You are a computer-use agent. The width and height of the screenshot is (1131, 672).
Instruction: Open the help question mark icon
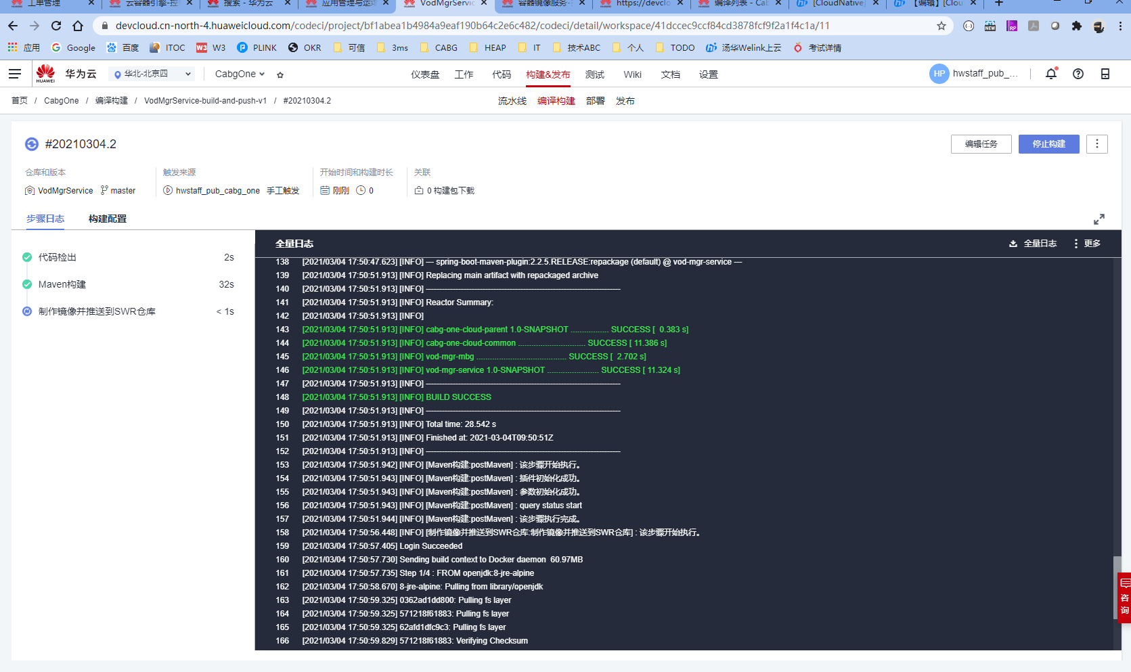1078,74
